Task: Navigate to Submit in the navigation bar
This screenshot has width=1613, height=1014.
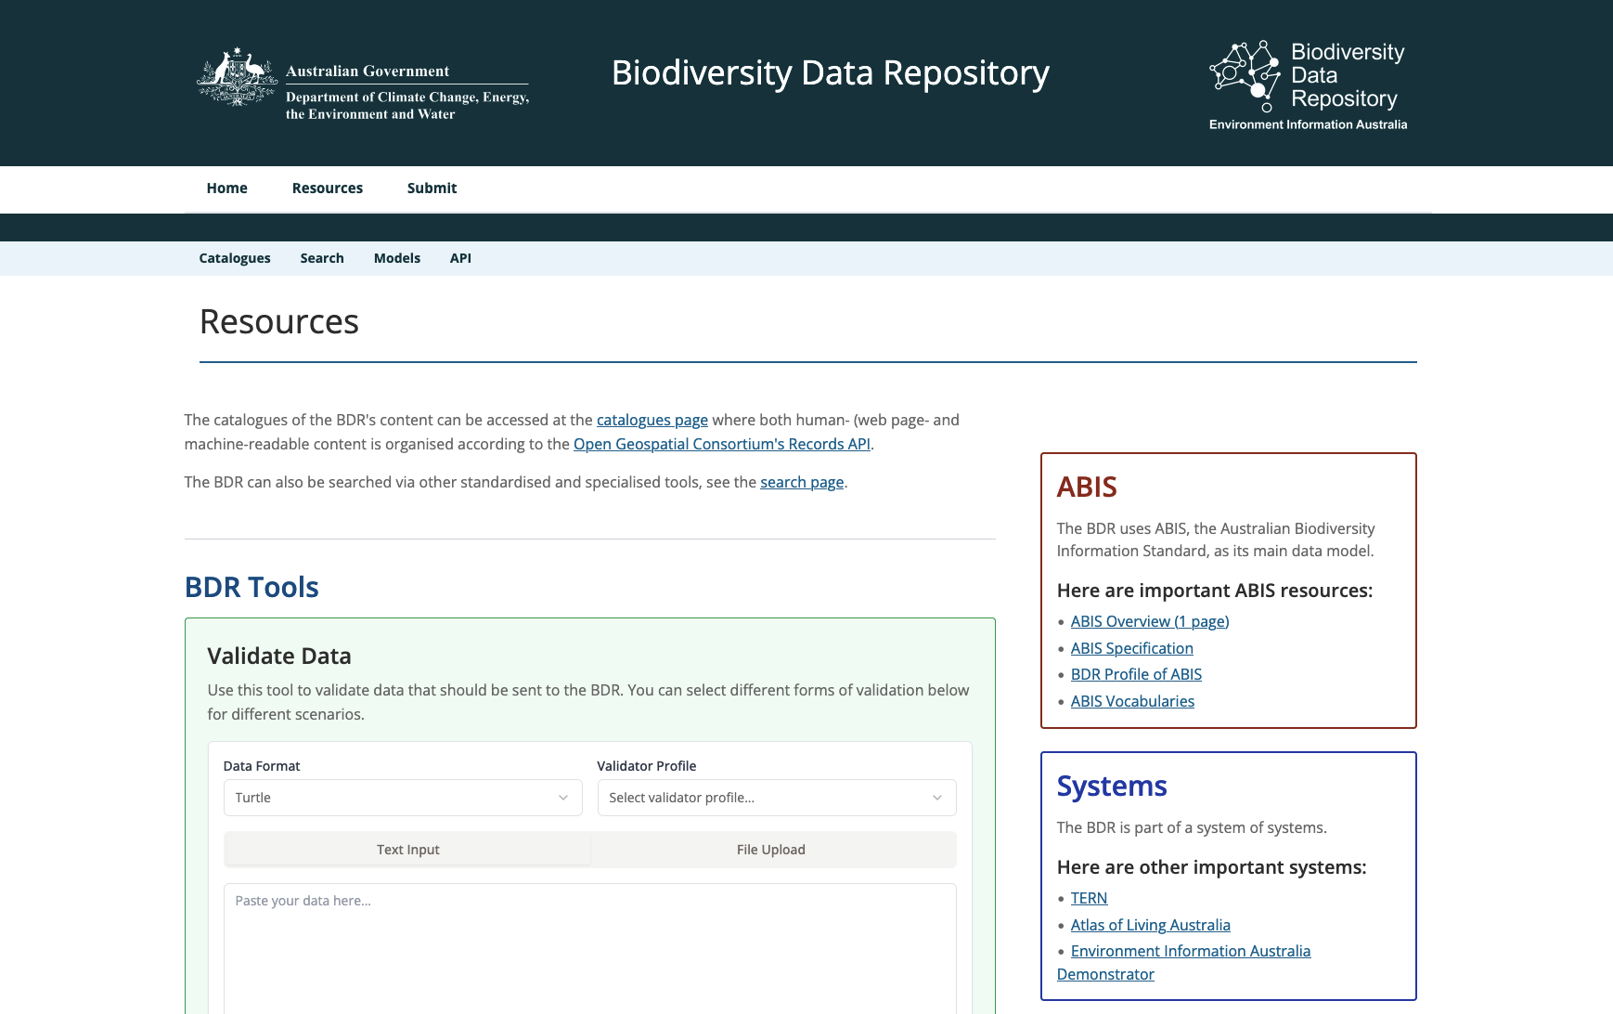Action: click(432, 188)
